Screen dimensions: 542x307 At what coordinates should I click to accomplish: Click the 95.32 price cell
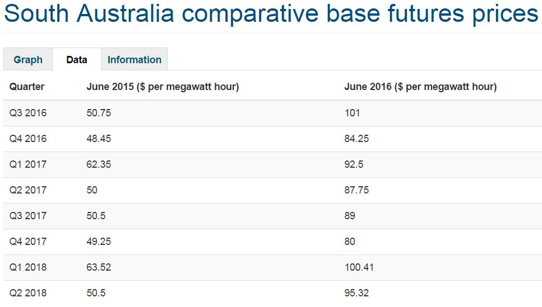356,293
